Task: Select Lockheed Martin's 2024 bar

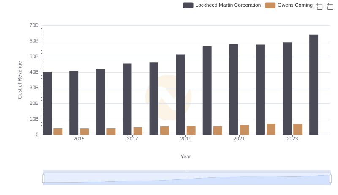Action: tap(313, 85)
